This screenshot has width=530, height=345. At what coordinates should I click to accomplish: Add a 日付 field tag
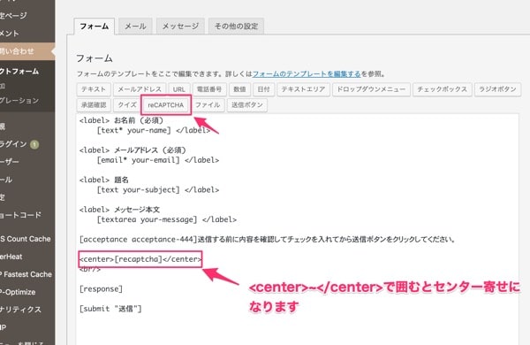coord(263,89)
